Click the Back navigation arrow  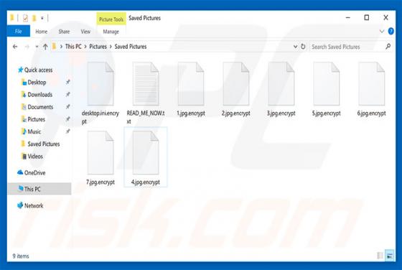pyautogui.click(x=15, y=47)
